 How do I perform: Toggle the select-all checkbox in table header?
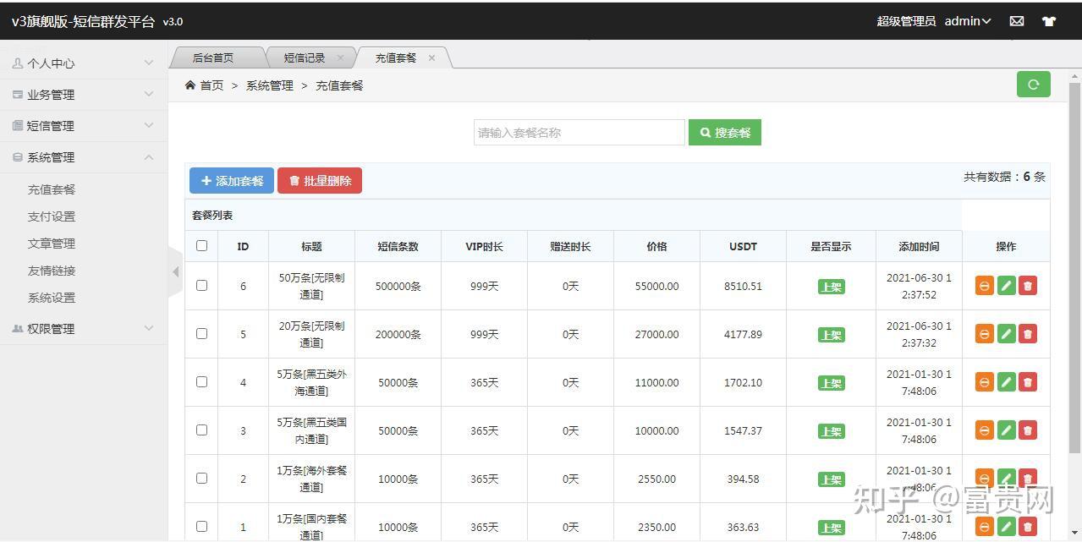coord(201,246)
